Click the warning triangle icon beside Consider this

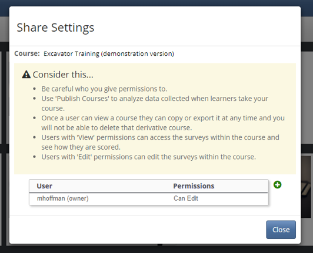(x=26, y=75)
